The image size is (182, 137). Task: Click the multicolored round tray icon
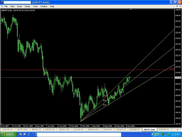click(x=162, y=134)
